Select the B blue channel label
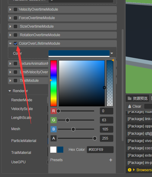Viewport: 152px width, 177px height. tap(54, 129)
